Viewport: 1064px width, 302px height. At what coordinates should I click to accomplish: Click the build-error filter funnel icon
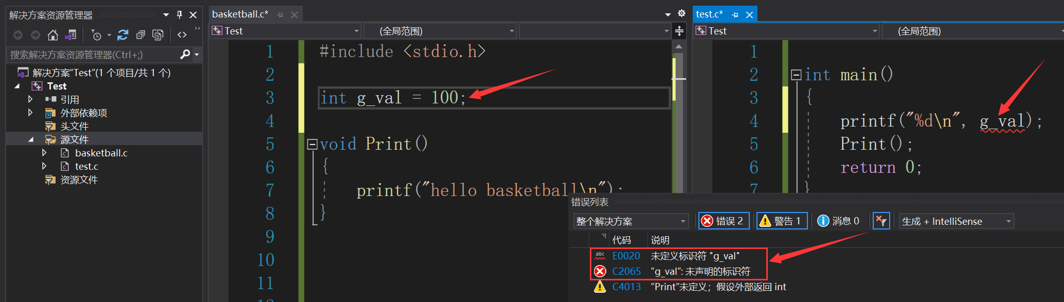point(881,221)
